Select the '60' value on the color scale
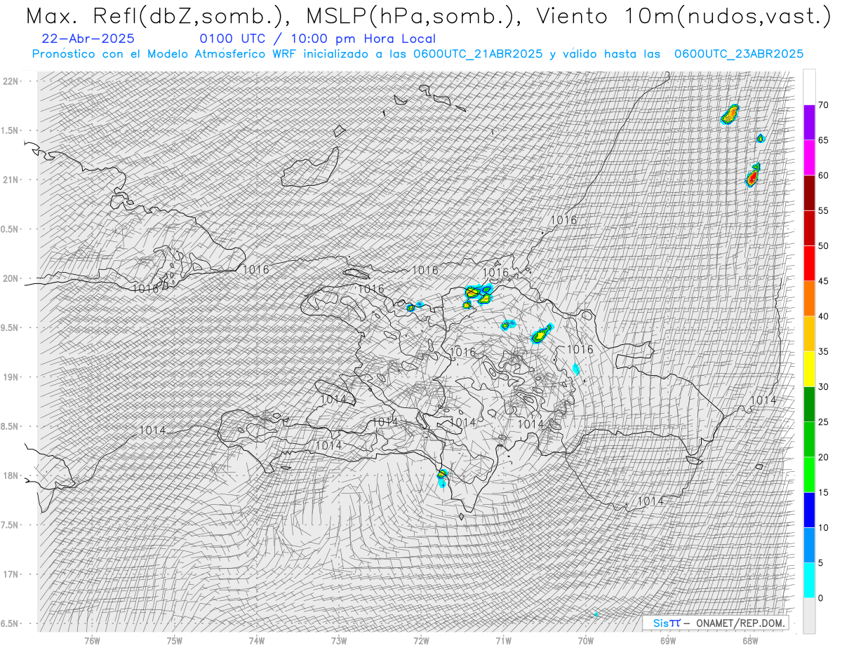Viewport: 842px width, 650px height. (x=824, y=175)
